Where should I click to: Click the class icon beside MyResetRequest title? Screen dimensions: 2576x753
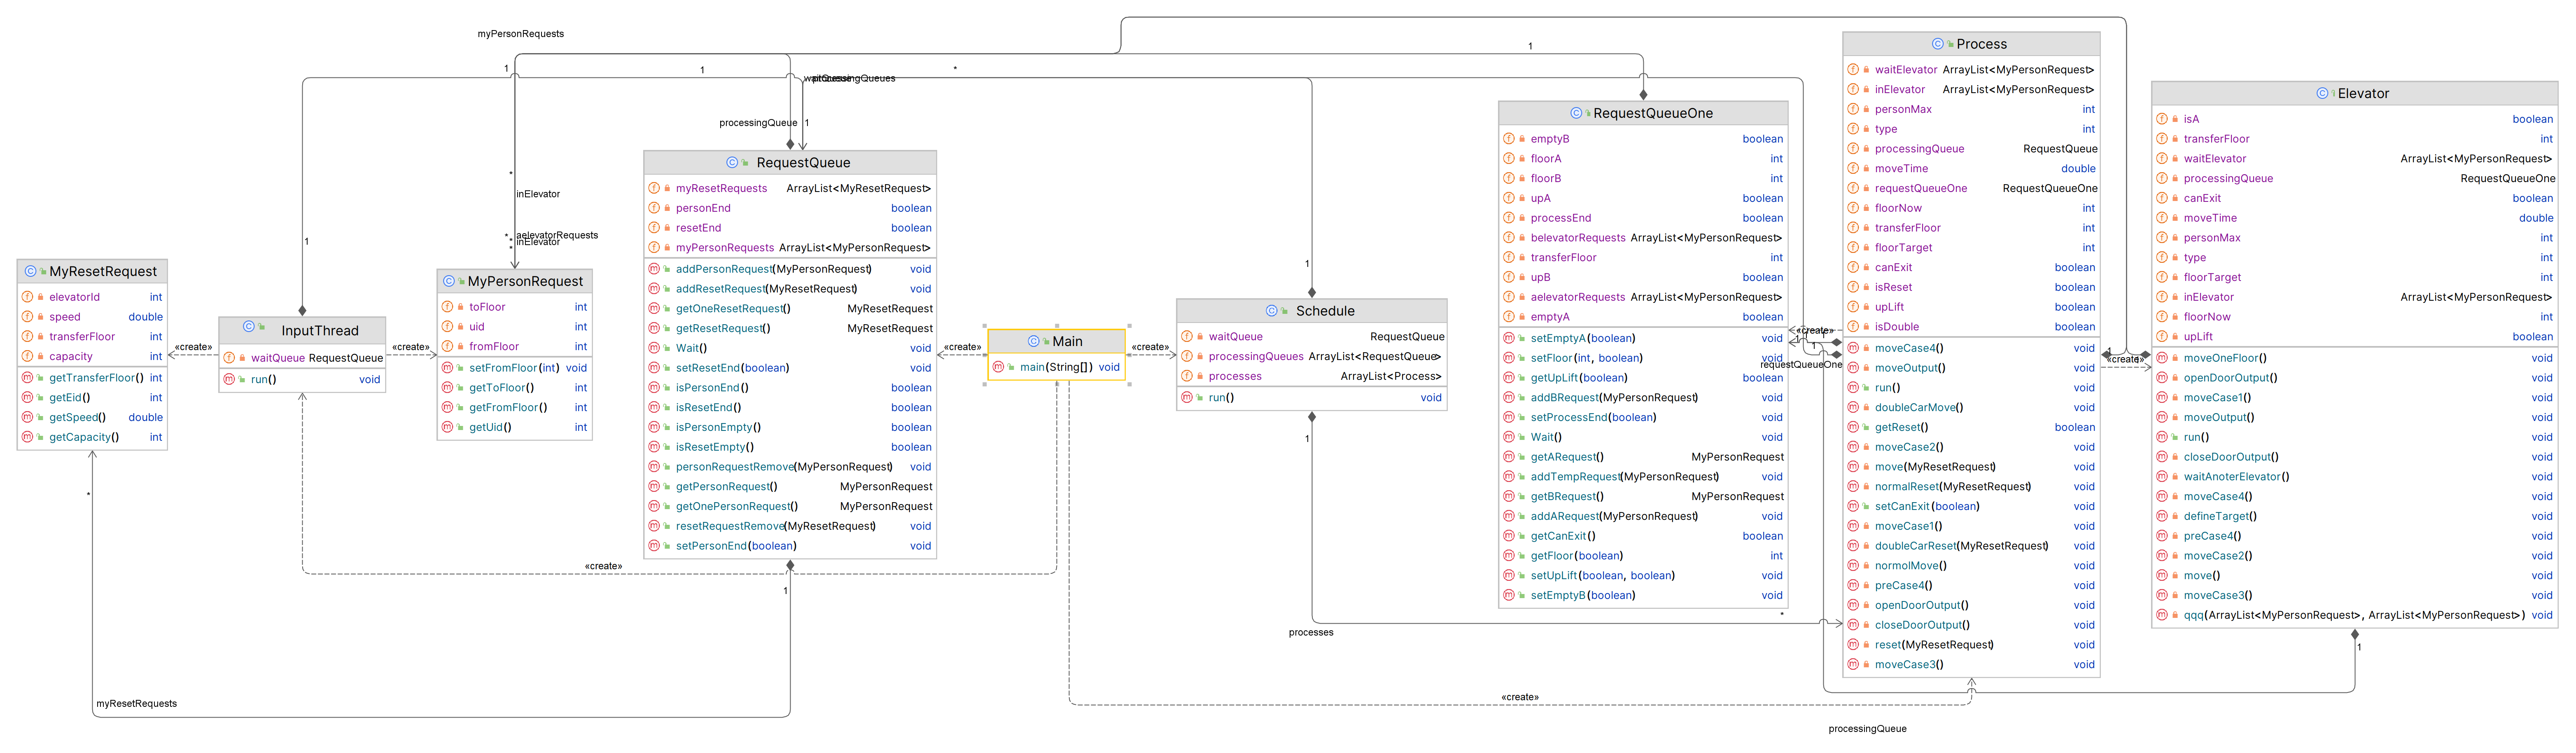[31, 271]
